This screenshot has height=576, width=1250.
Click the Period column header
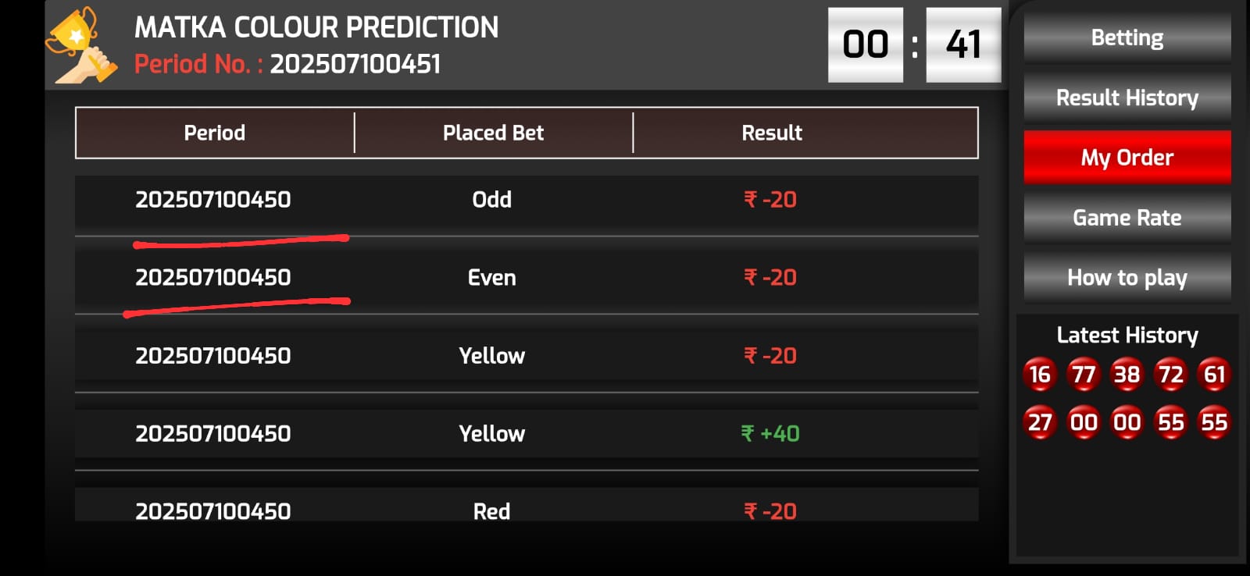point(215,133)
